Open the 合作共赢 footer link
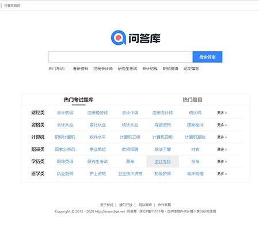 [165, 205]
